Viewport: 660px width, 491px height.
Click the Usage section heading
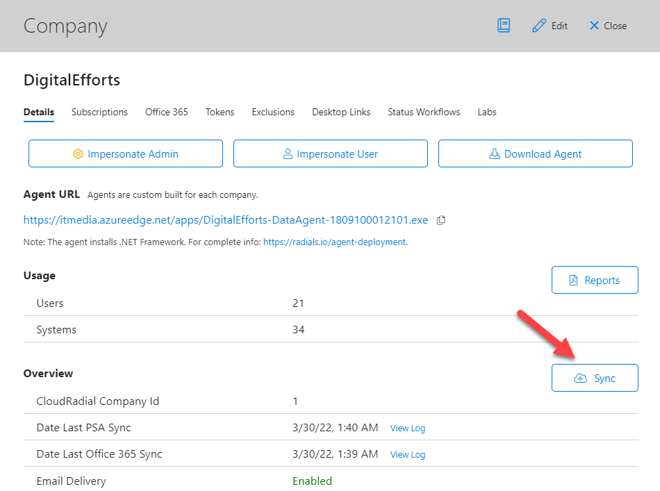(40, 276)
